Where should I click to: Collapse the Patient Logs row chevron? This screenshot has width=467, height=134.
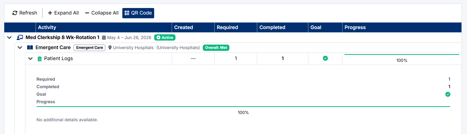tap(30, 59)
